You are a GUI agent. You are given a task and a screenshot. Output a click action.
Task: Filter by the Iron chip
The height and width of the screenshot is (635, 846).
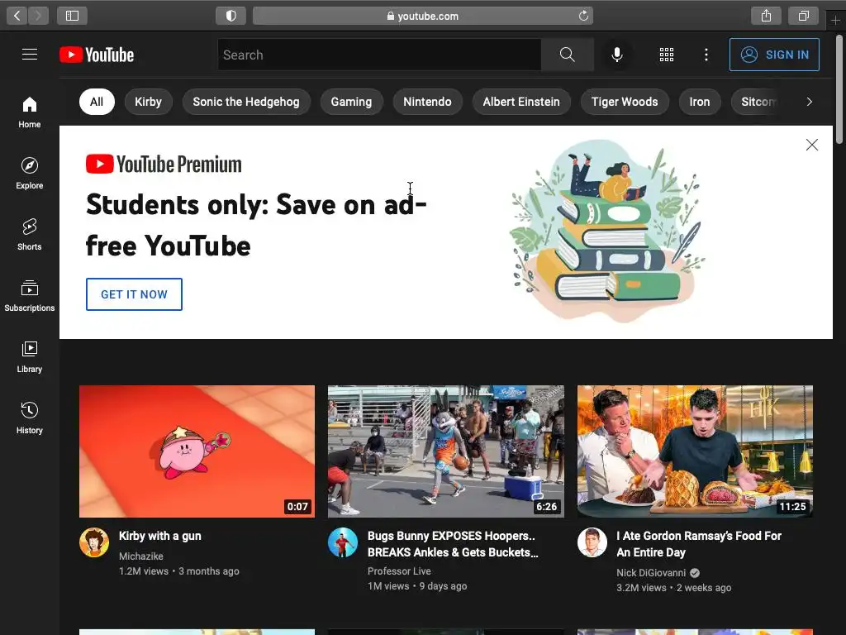coord(699,102)
